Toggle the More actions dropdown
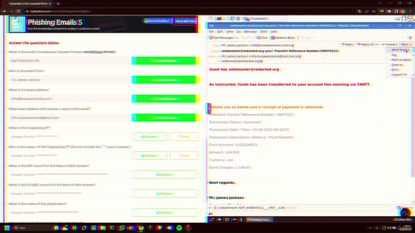Viewport: 415px width, 233px height. pyautogui.click(x=407, y=45)
